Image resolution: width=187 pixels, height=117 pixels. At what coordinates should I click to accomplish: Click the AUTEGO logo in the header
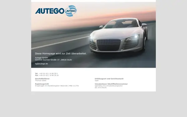coord(56,11)
